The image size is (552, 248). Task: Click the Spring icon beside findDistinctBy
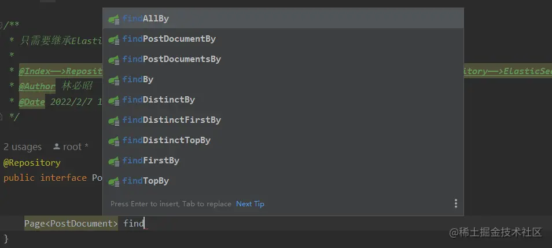pos(114,101)
